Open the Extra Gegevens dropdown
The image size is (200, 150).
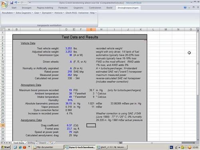(24, 13)
